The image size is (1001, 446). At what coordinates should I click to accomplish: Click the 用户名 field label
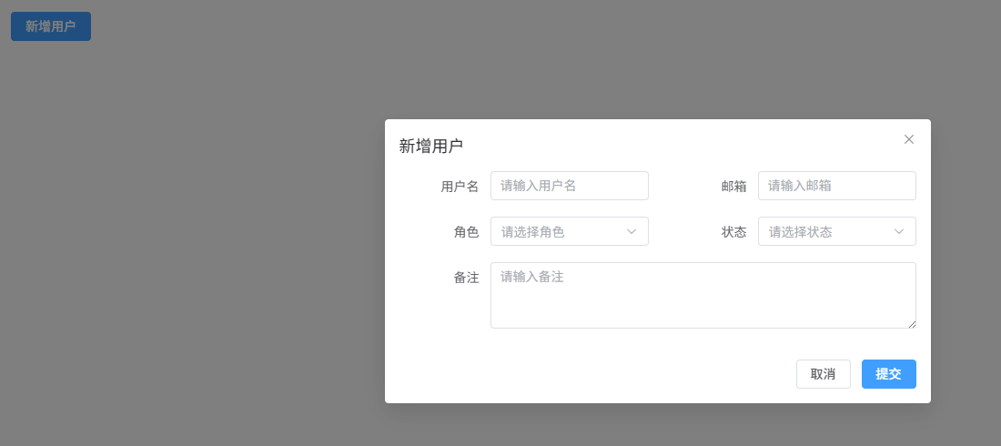click(x=460, y=187)
